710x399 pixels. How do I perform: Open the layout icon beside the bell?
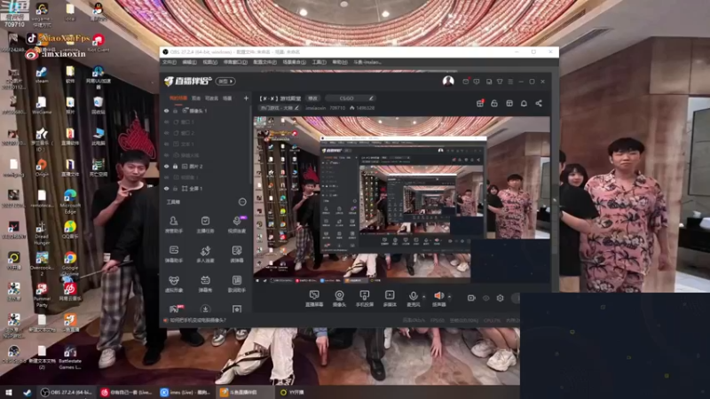coord(509,103)
